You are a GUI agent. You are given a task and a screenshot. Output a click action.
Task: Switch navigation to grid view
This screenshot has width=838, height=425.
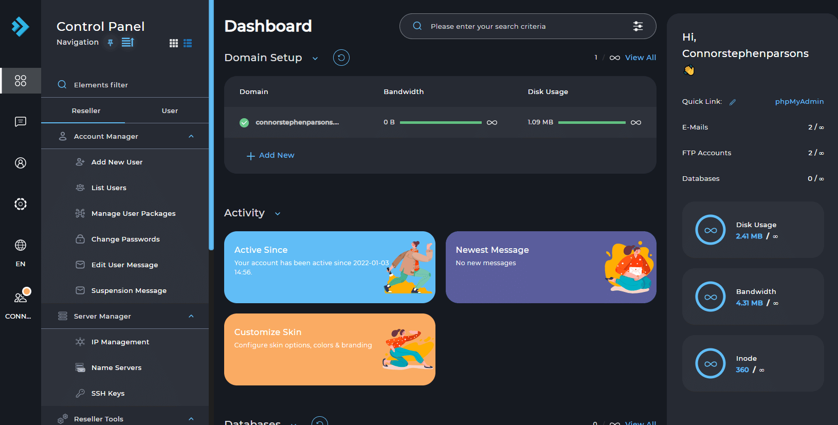point(174,43)
